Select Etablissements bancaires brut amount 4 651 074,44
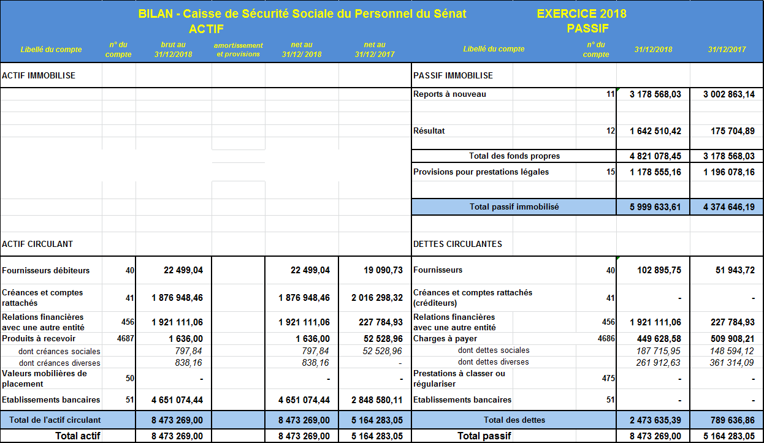Screen dimensions: 764x443 click(x=177, y=400)
